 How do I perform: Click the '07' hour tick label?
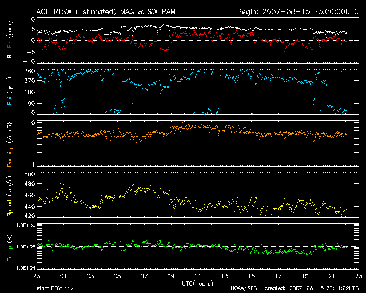tap(144, 276)
